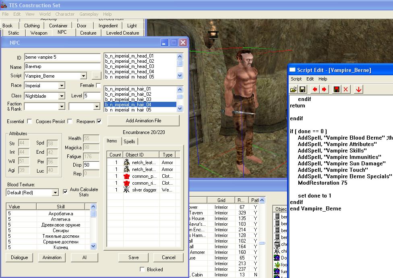The height and width of the screenshot is (278, 393).
Task: Open Blood Texture dropdown
Action: (x=55, y=193)
